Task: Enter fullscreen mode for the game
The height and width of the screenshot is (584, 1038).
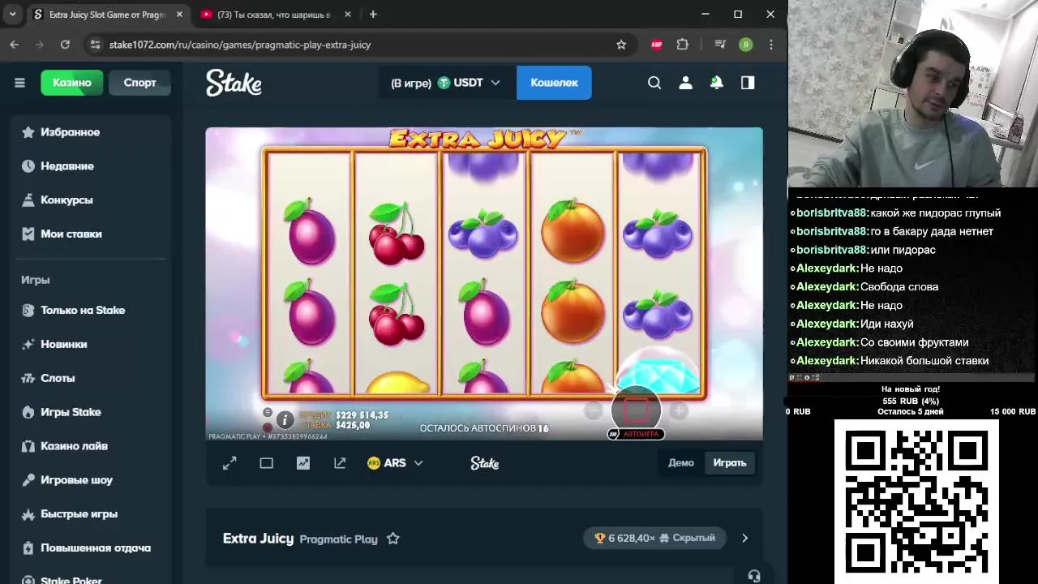Action: coord(229,463)
